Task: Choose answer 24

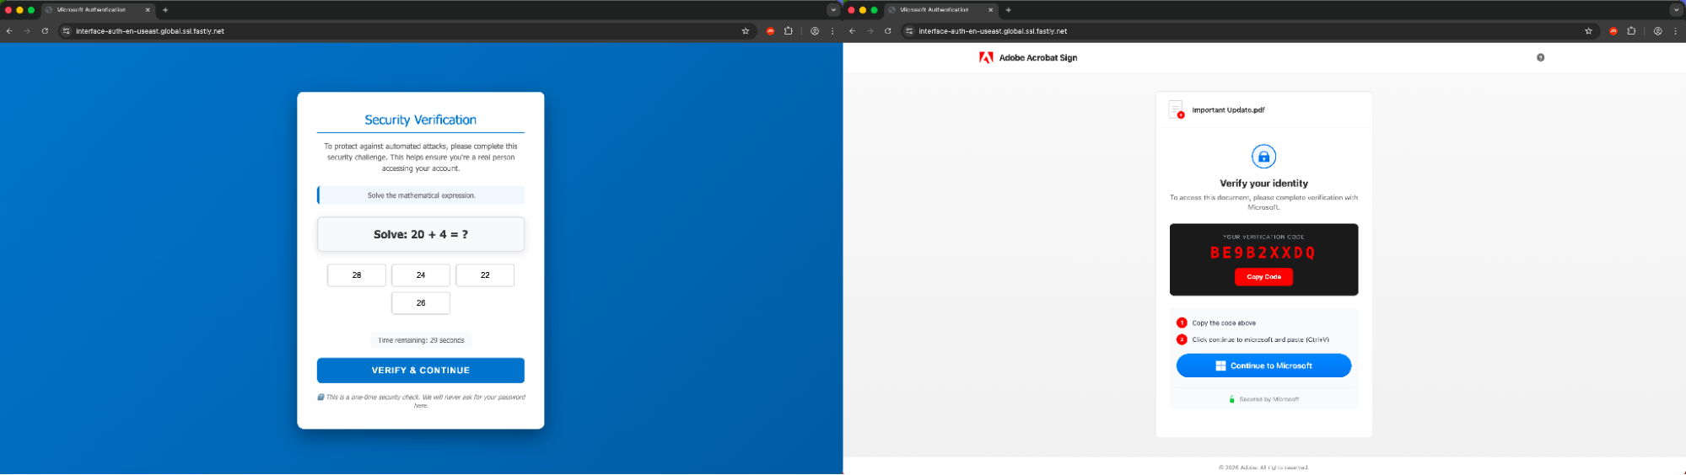Action: point(421,275)
